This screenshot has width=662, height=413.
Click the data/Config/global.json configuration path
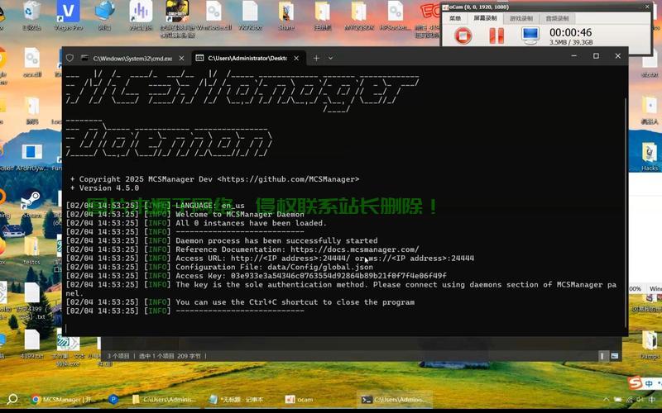[x=320, y=267]
